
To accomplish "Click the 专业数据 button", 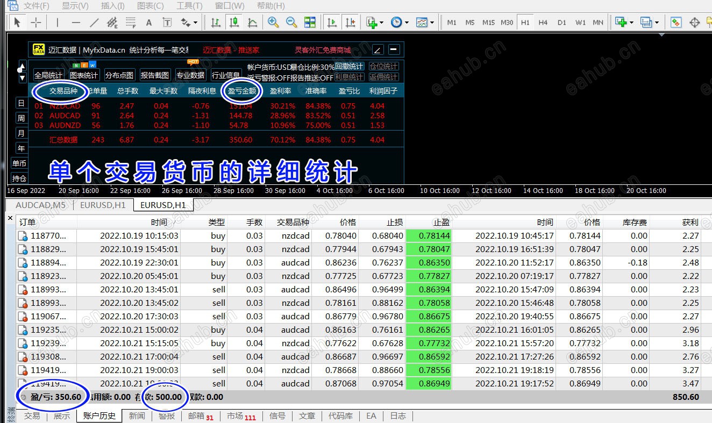I will pos(190,75).
